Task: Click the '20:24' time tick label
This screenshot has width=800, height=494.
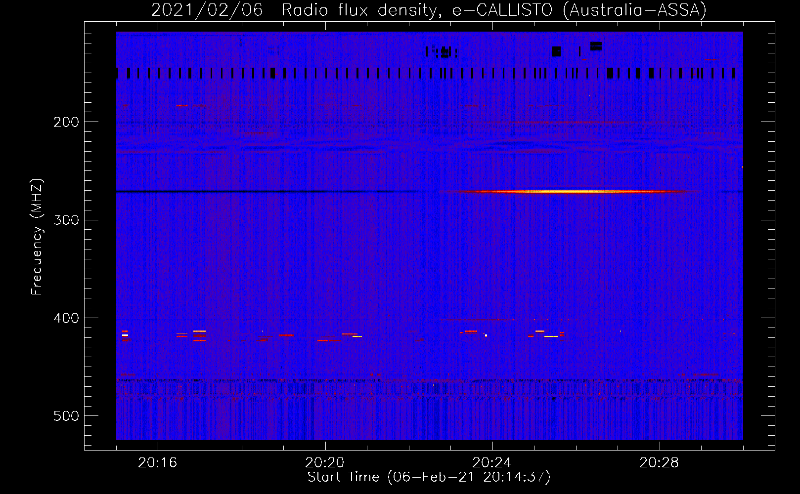Action: click(492, 463)
